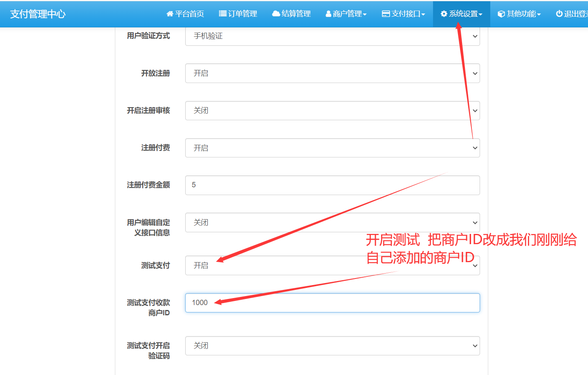Click the 测试支付开启验证码 label
This screenshot has height=375, width=588.
click(148, 350)
